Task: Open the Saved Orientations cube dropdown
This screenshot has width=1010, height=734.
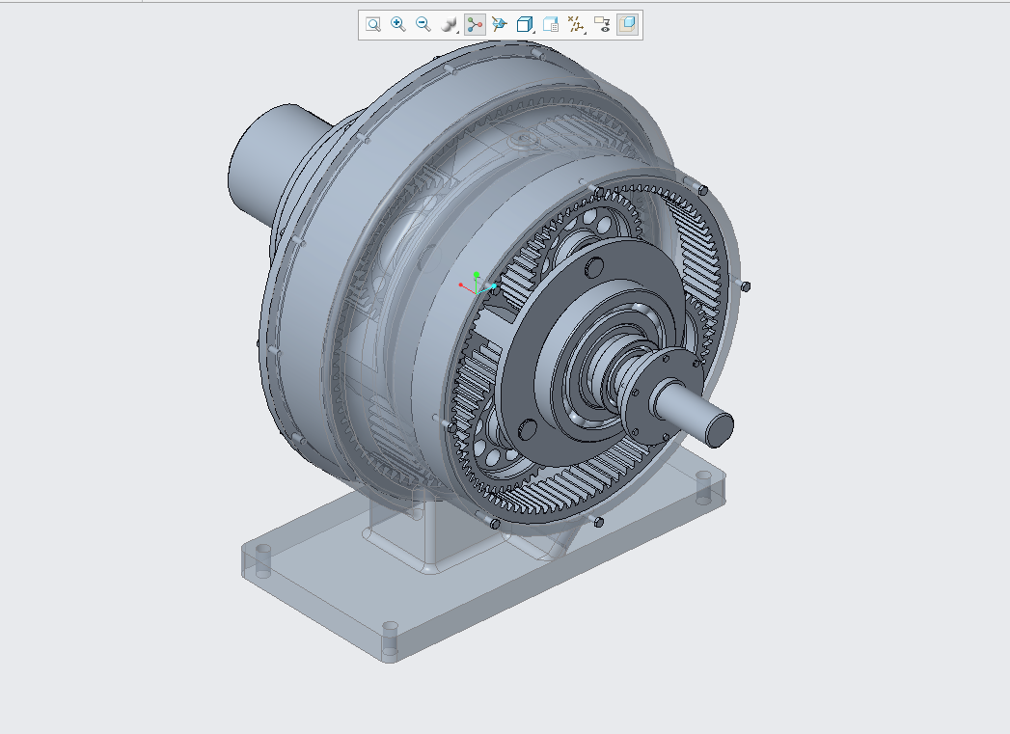Action: [x=525, y=24]
